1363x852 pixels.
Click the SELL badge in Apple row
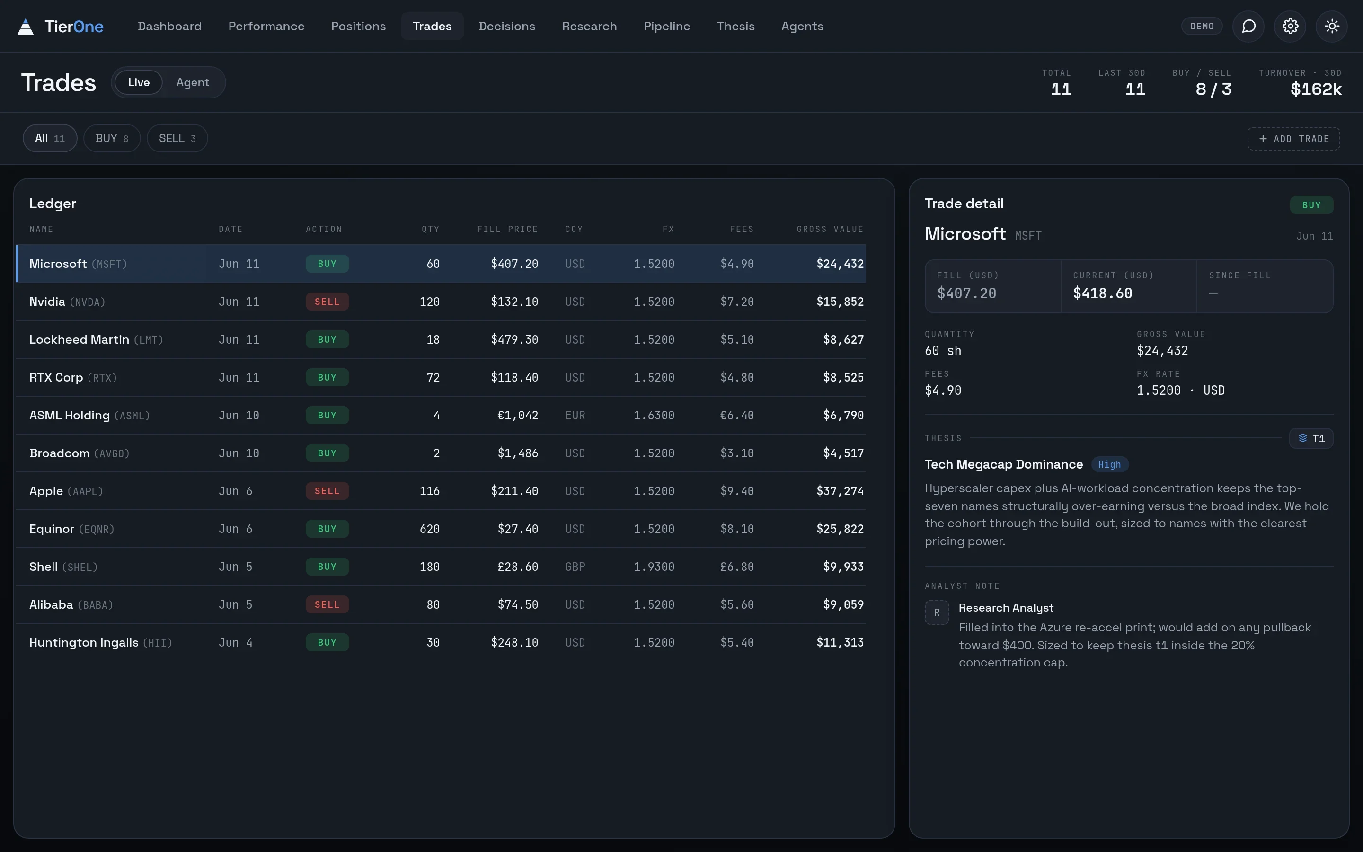327,491
